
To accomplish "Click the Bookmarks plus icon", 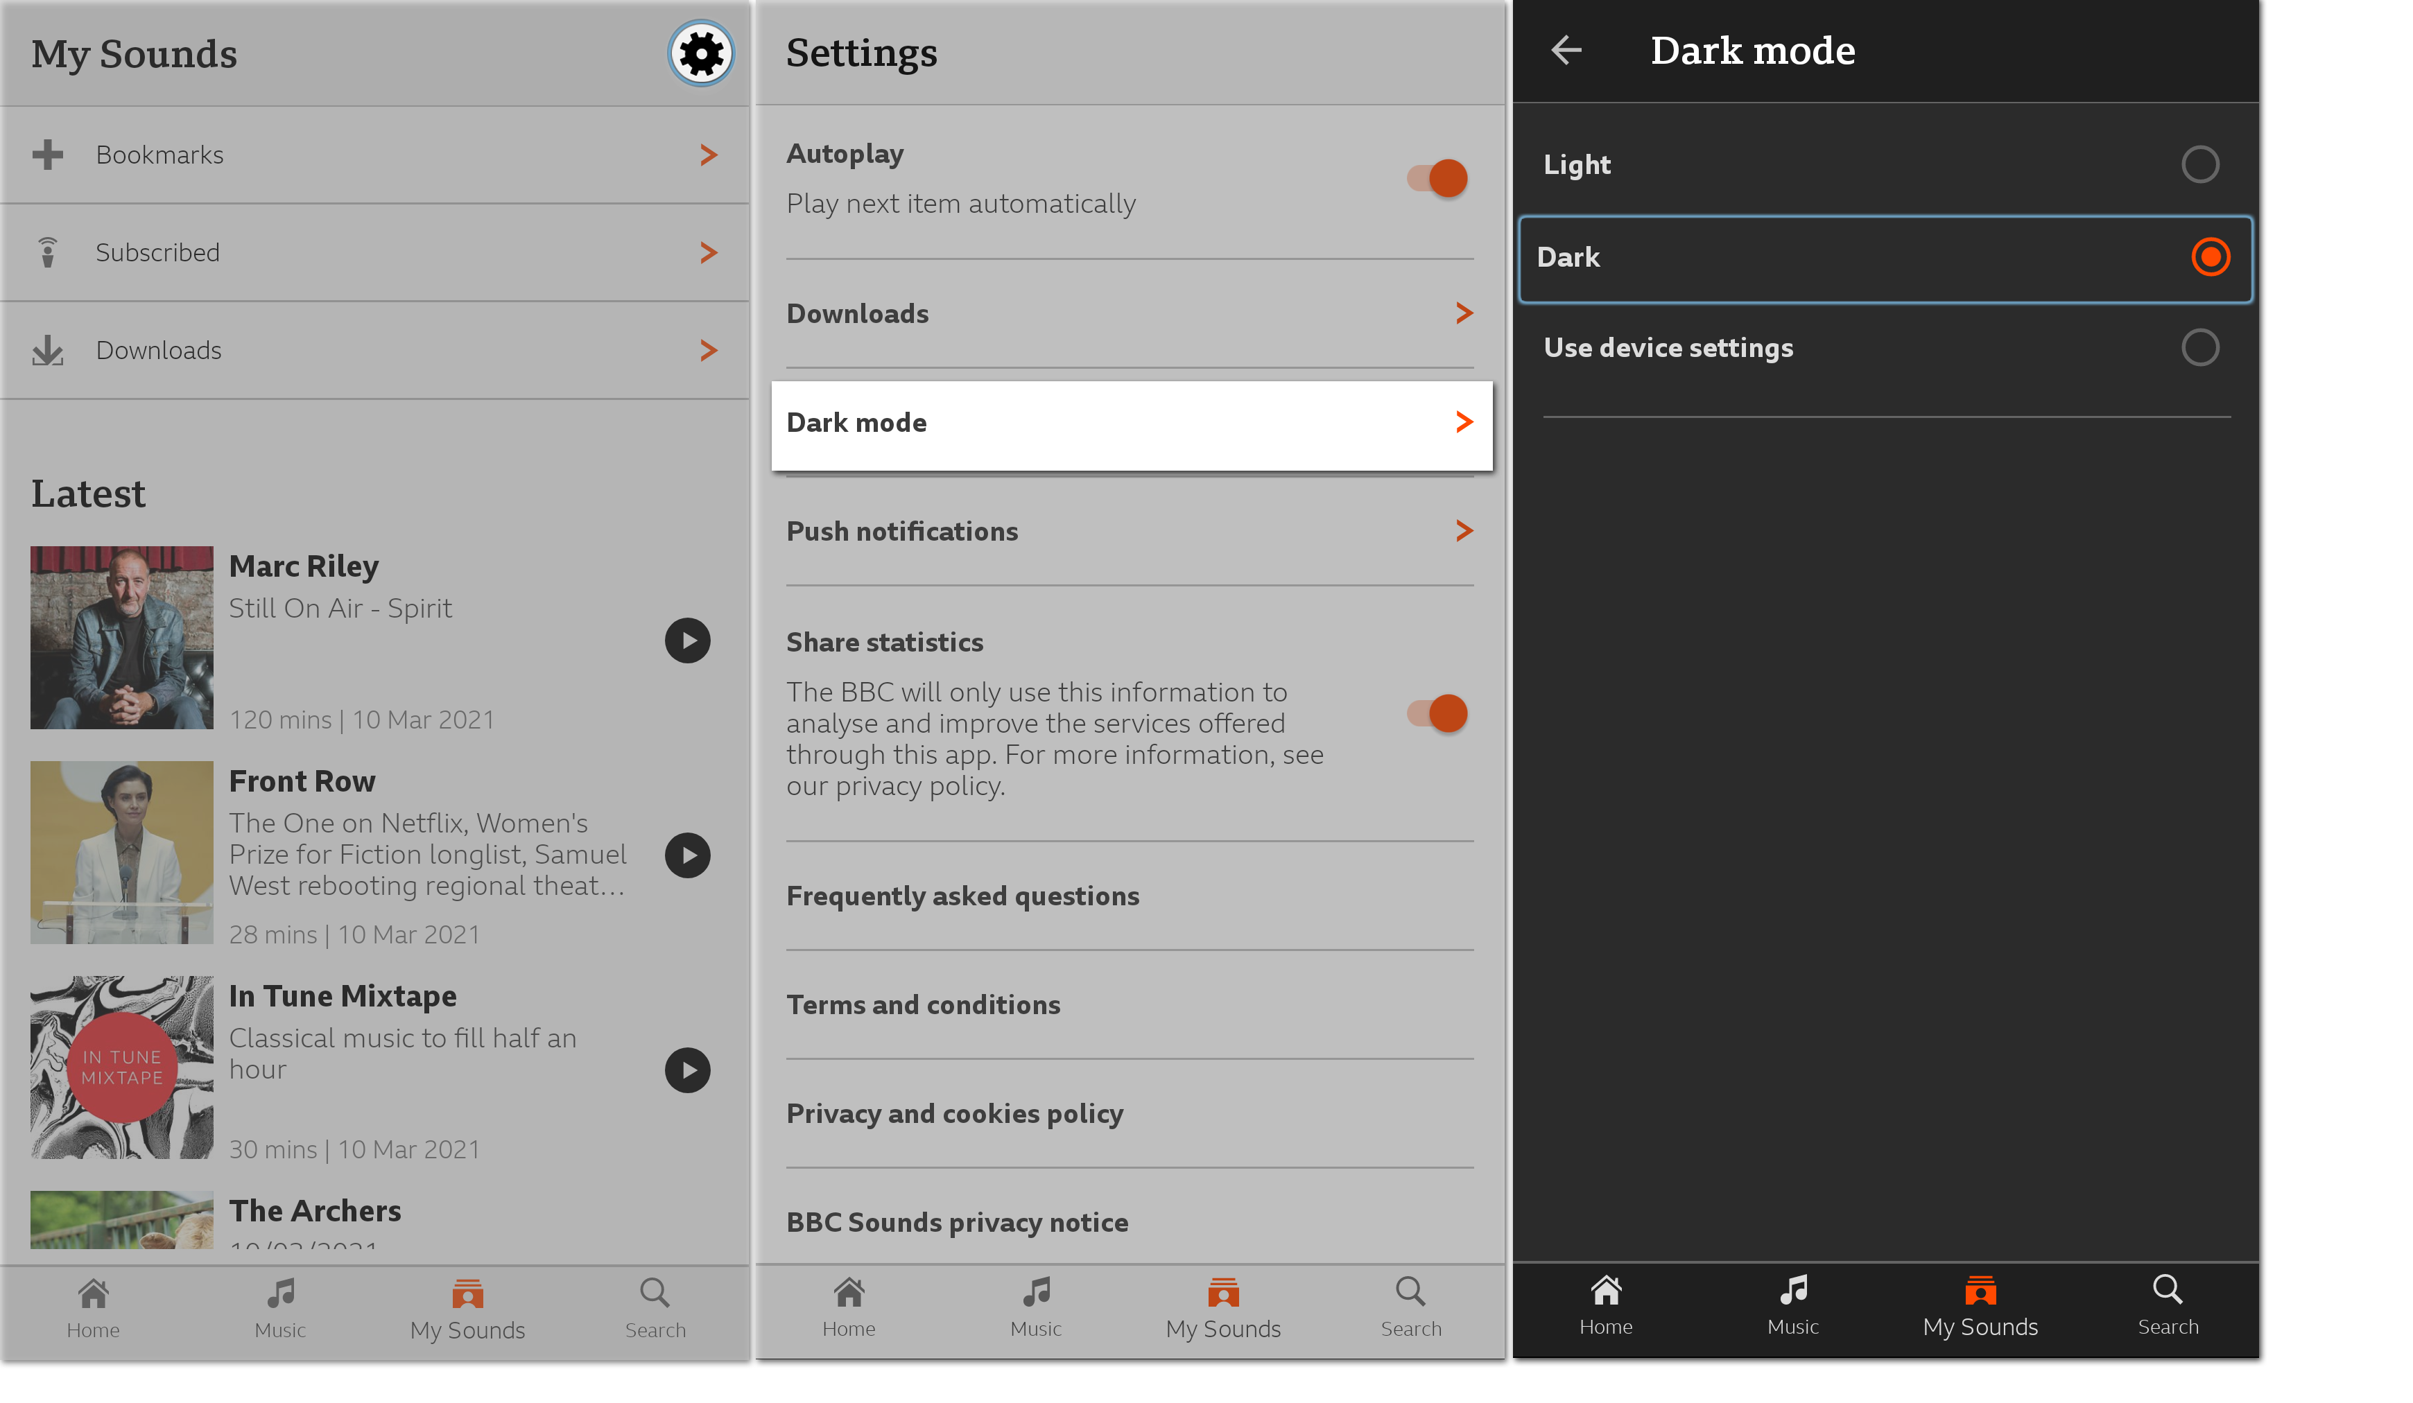I will (x=47, y=154).
